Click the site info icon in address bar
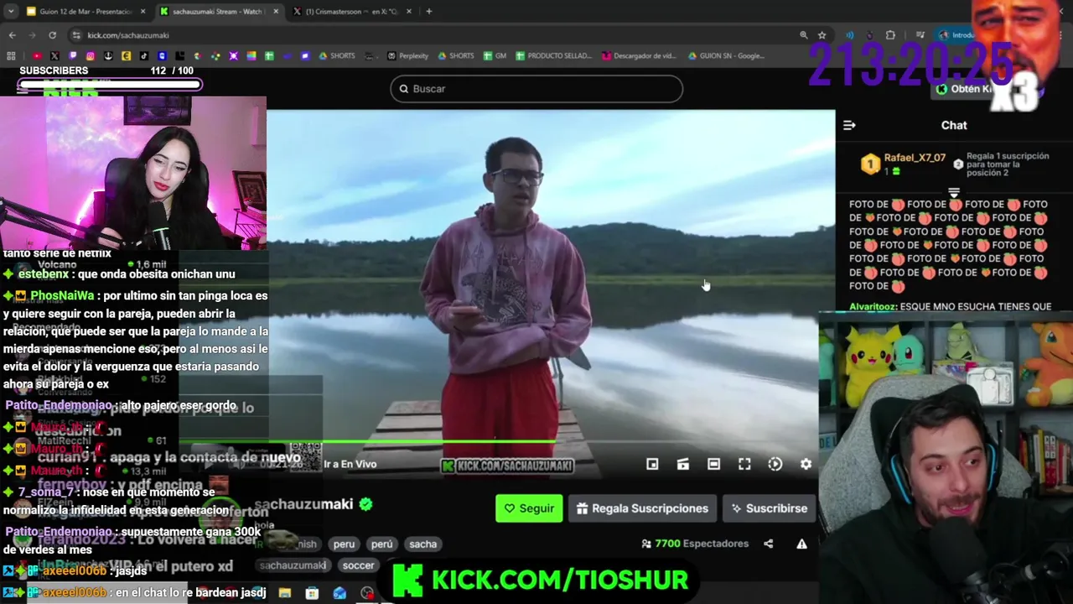Image resolution: width=1073 pixels, height=604 pixels. [76, 35]
